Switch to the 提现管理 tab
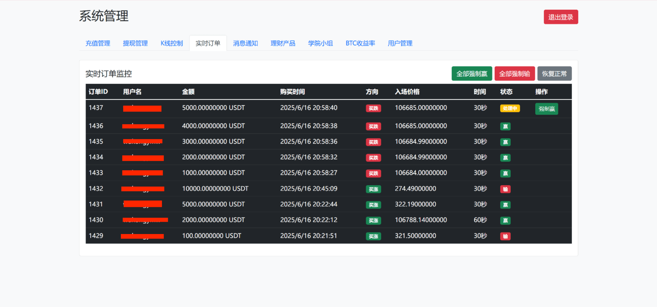The height and width of the screenshot is (307, 657). [135, 43]
